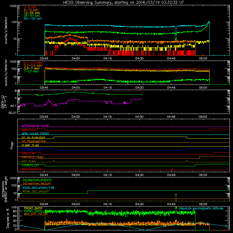Click the Absolute geomagnetic latitude label
Screen dimensions: 233x233
[x=201, y=209]
